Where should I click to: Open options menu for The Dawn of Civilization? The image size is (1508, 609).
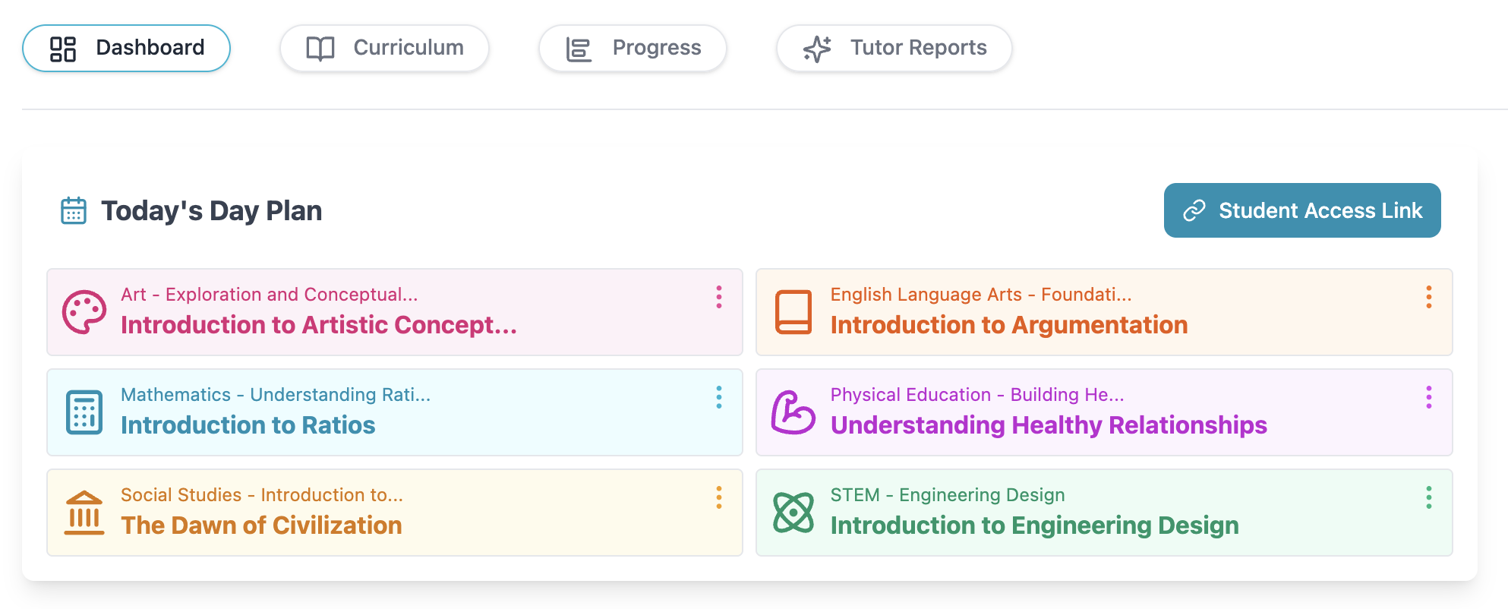tap(718, 497)
